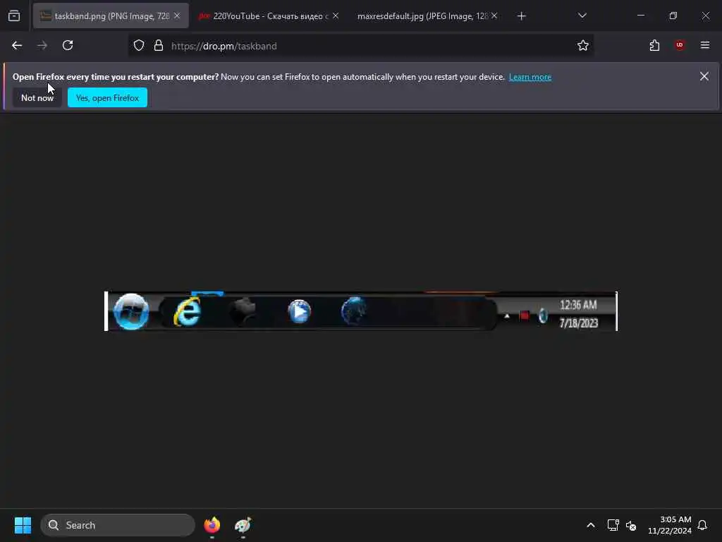Open the notifications bell icon
The image size is (722, 542).
[x=702, y=525]
